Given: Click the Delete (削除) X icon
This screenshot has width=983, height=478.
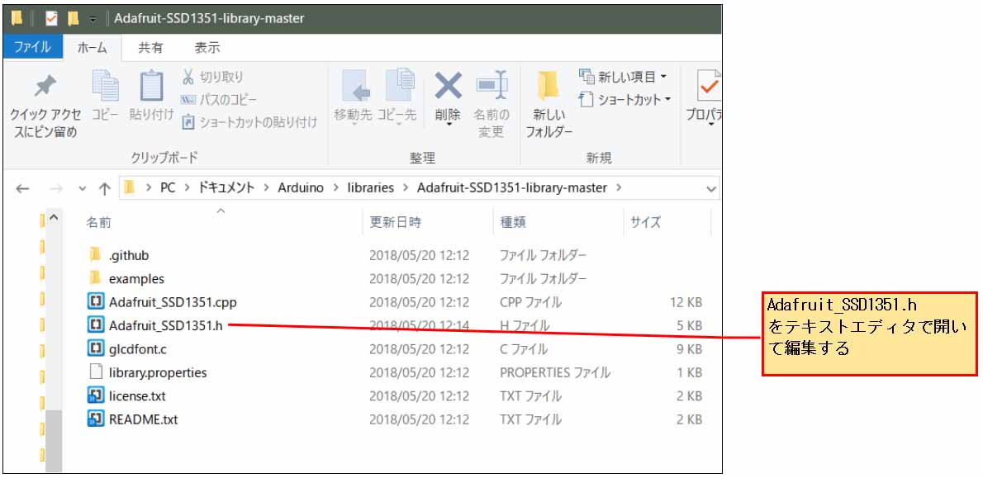Looking at the screenshot, I should coord(448,86).
